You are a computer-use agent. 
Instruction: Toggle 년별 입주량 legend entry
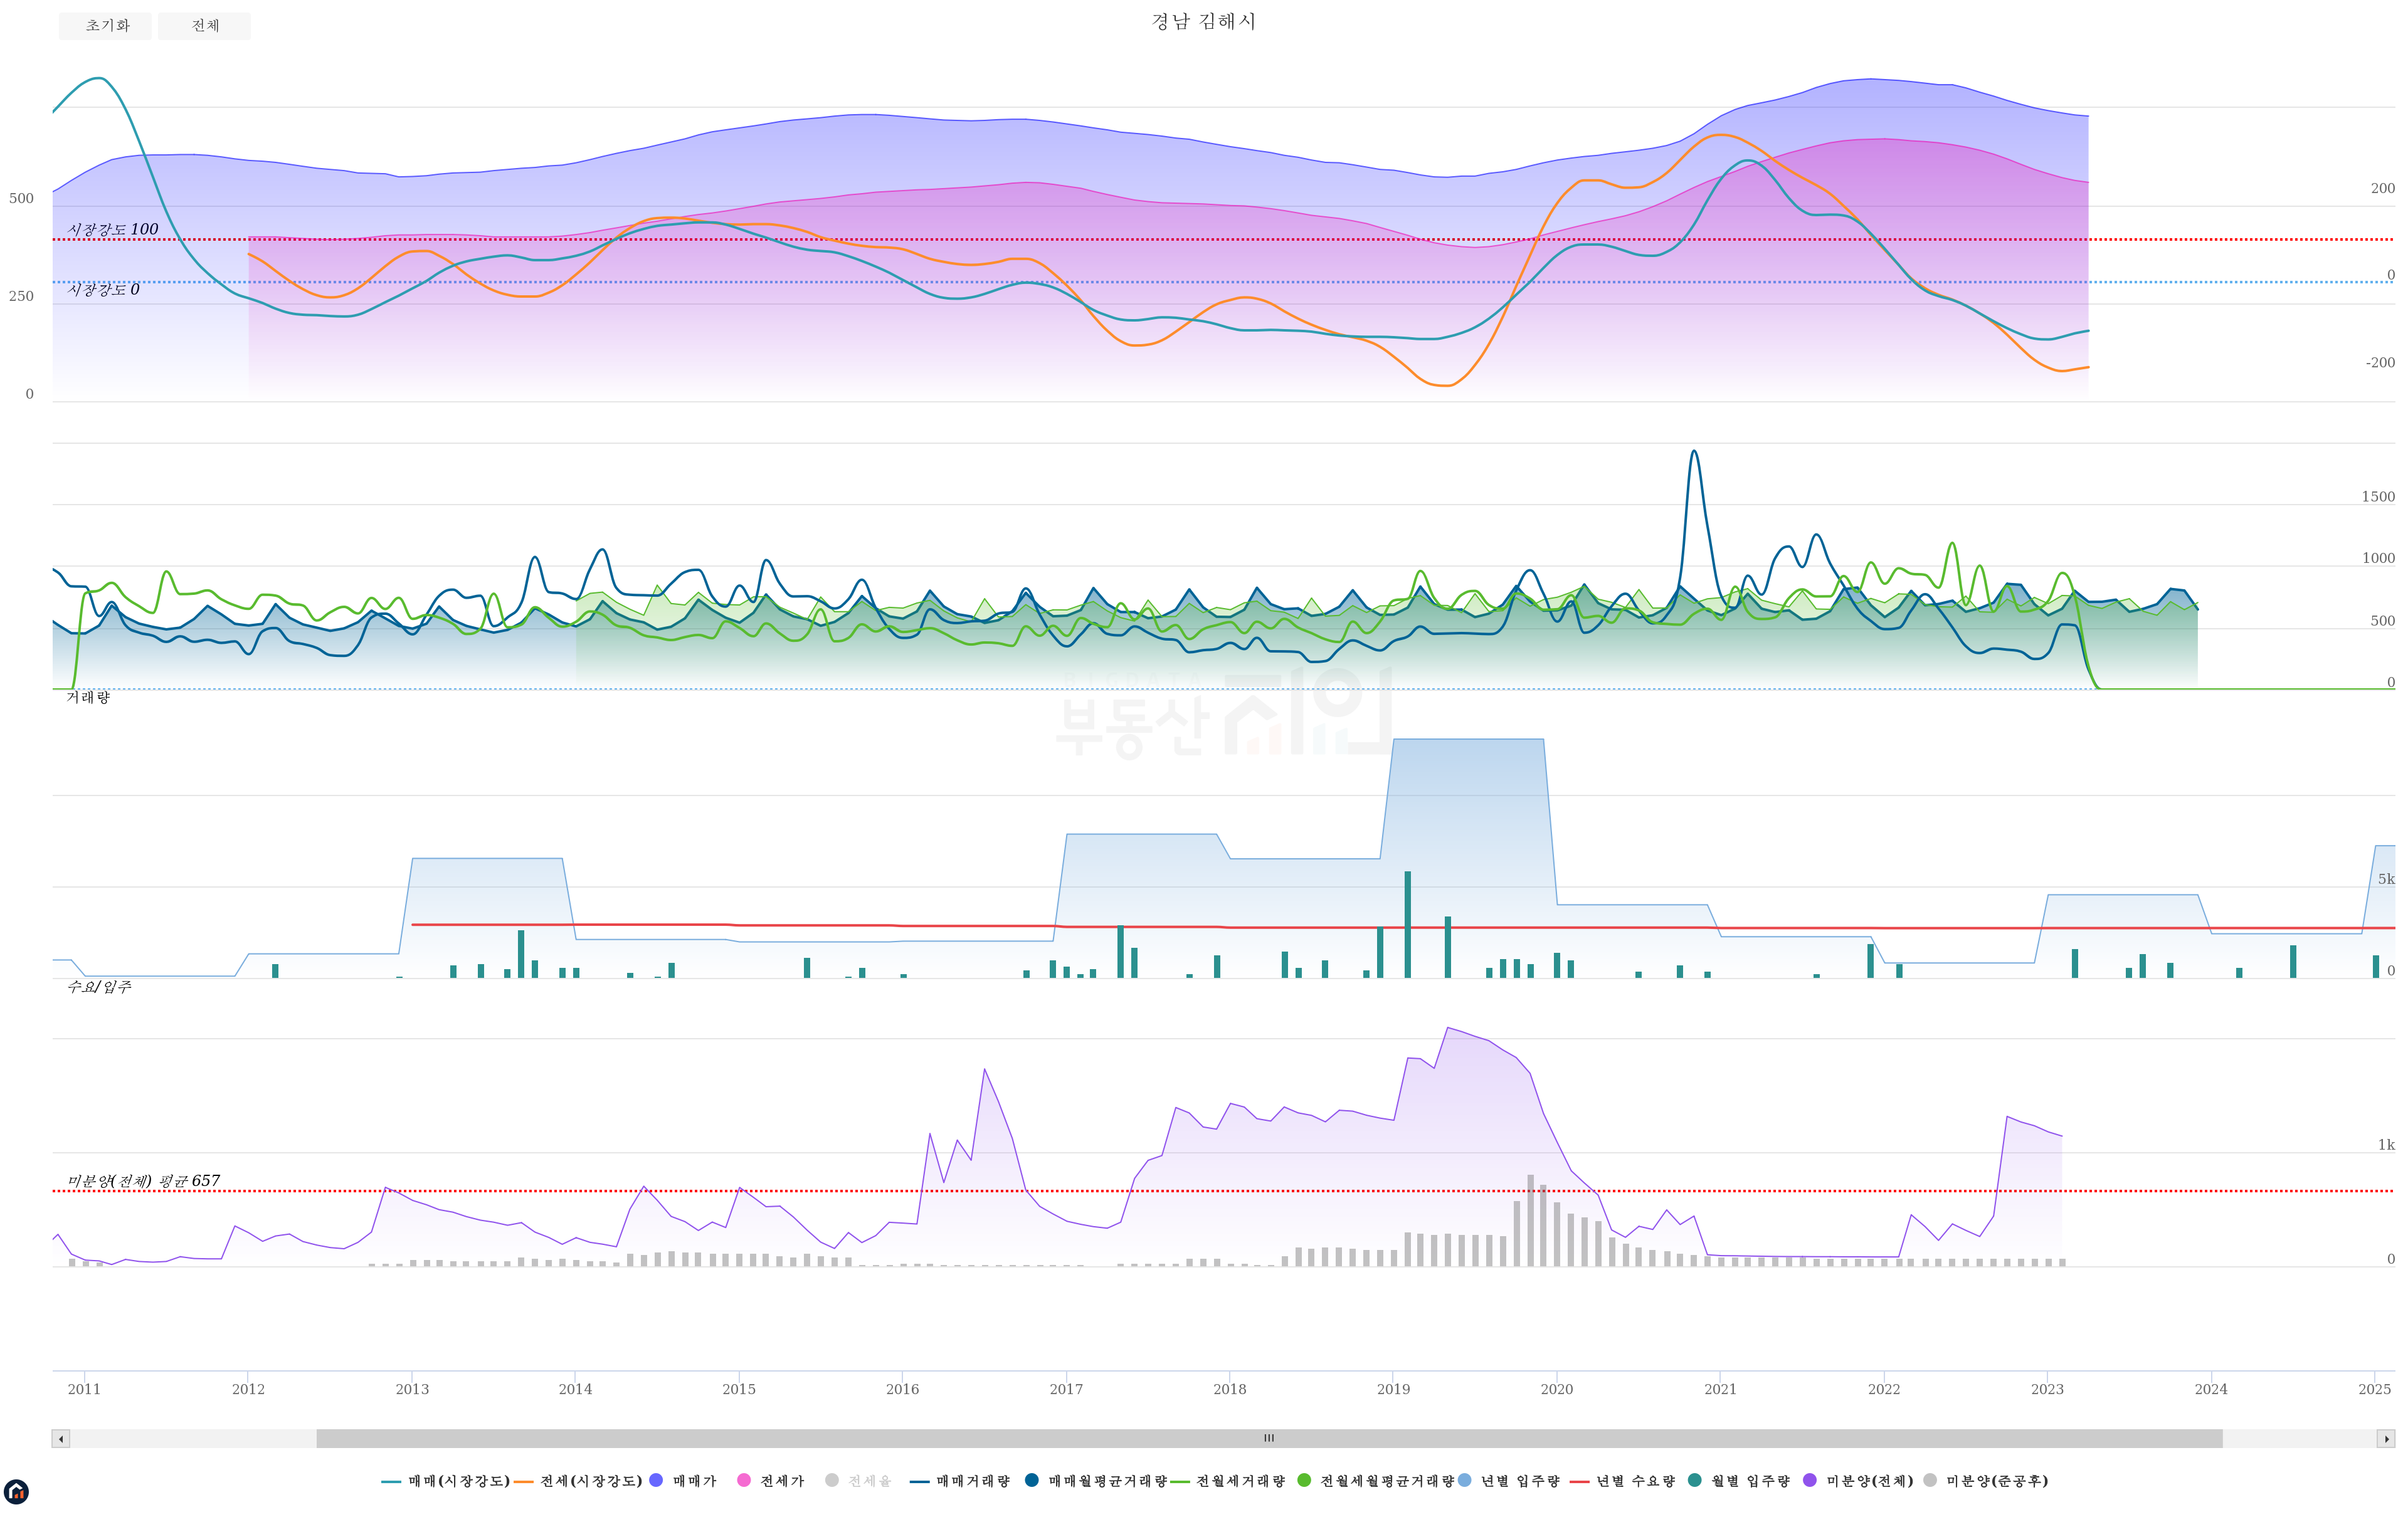click(x=1520, y=1480)
